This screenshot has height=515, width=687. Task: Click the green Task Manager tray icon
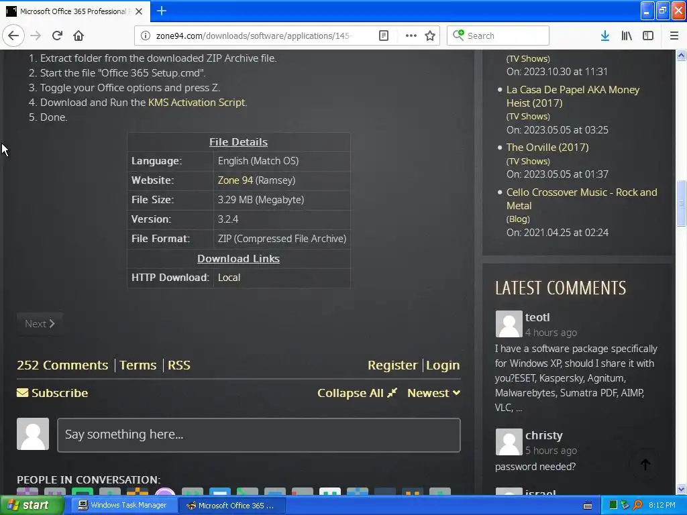[613, 506]
